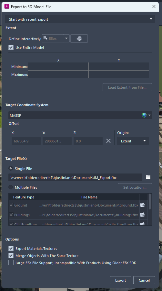Uncheck Use Entire Model checkbox
This screenshot has height=291, width=162.
(11, 48)
